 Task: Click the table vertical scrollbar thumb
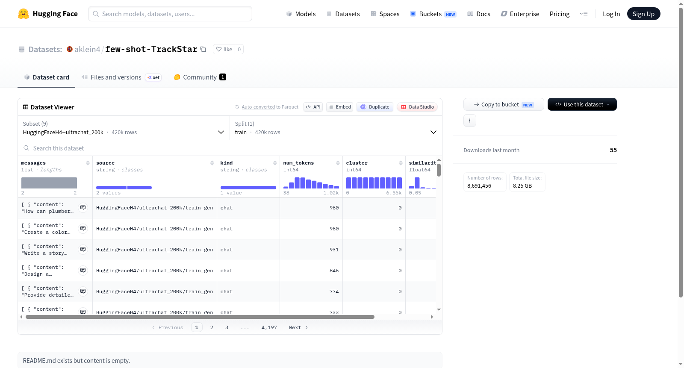pos(439,170)
